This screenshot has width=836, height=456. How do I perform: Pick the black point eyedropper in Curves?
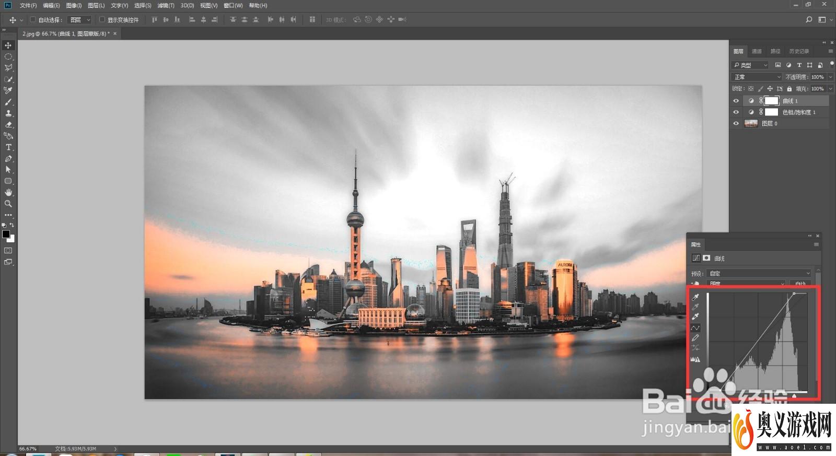(695, 297)
